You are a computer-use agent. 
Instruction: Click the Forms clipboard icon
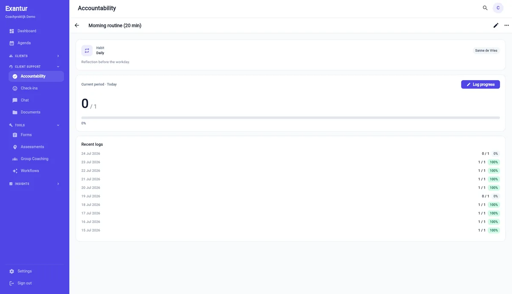coord(15,135)
